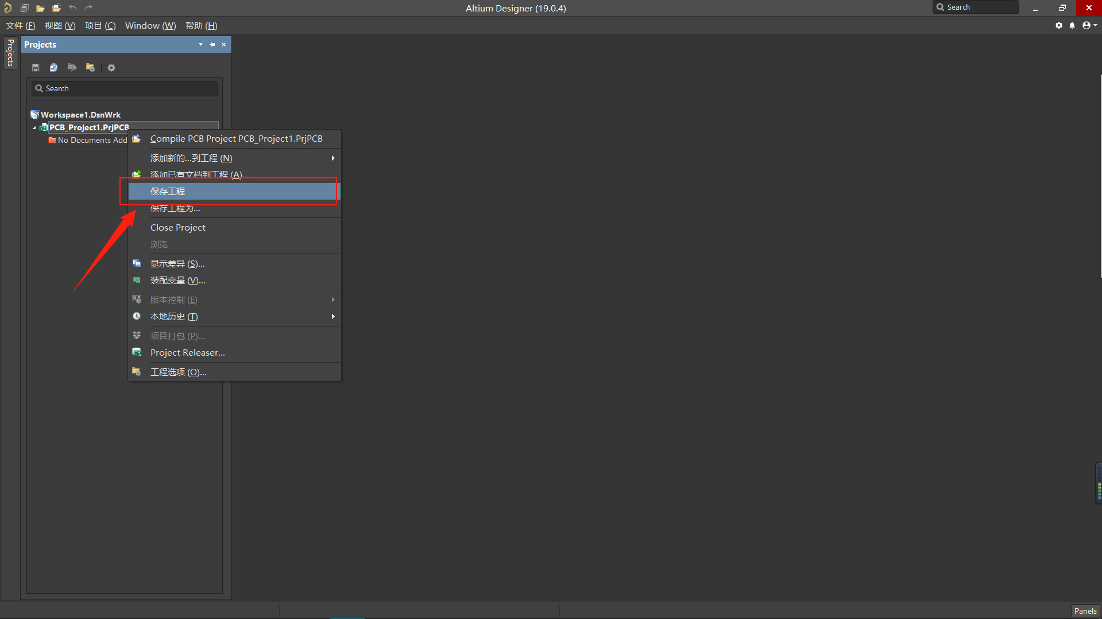Launch Project Releaser... from the menu
The width and height of the screenshot is (1102, 619).
[x=234, y=353]
